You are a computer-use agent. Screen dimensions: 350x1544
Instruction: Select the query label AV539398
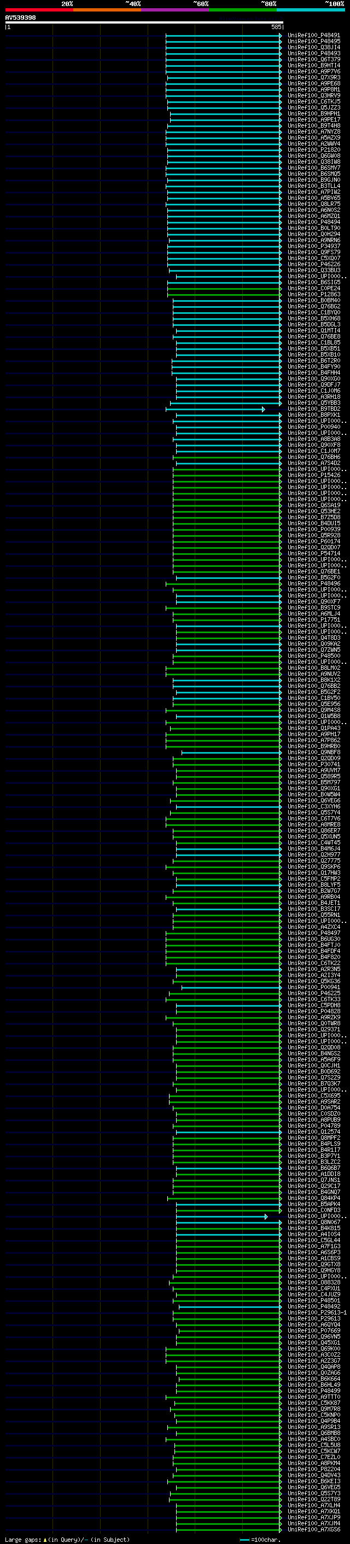coord(20,18)
